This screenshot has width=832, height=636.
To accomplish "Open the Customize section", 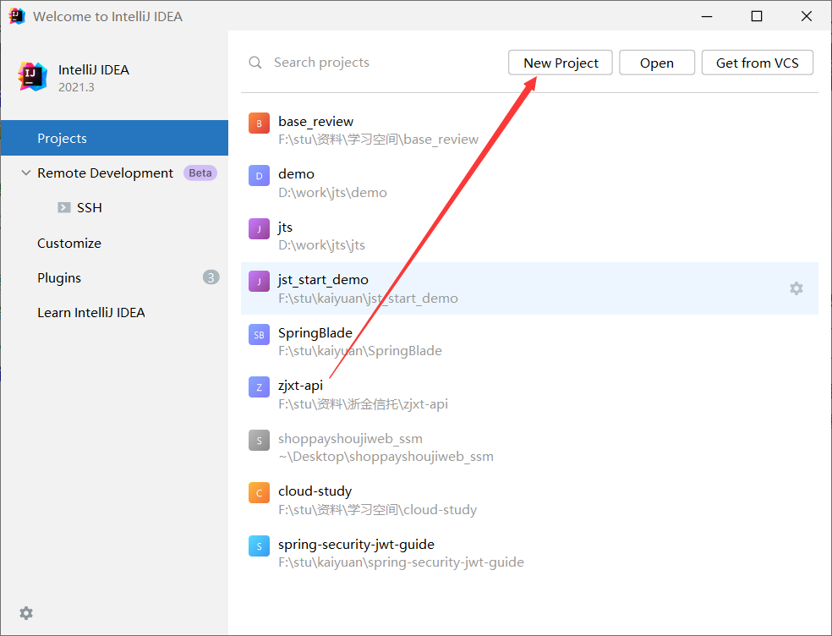I will (69, 243).
